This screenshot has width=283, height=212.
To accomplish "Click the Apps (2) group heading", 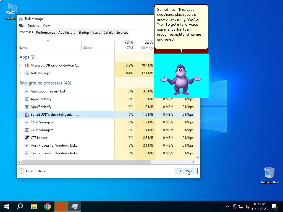I will [28, 57].
